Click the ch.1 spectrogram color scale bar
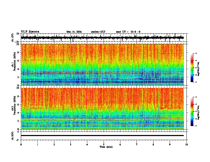The width and height of the screenshot is (210, 162). coord(192,68)
